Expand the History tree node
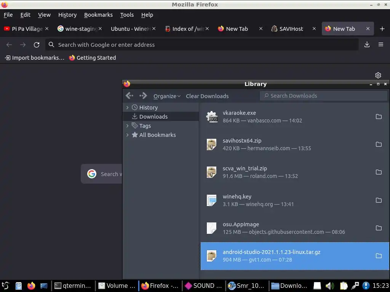Screen dimensions: 390x292 point(127,108)
